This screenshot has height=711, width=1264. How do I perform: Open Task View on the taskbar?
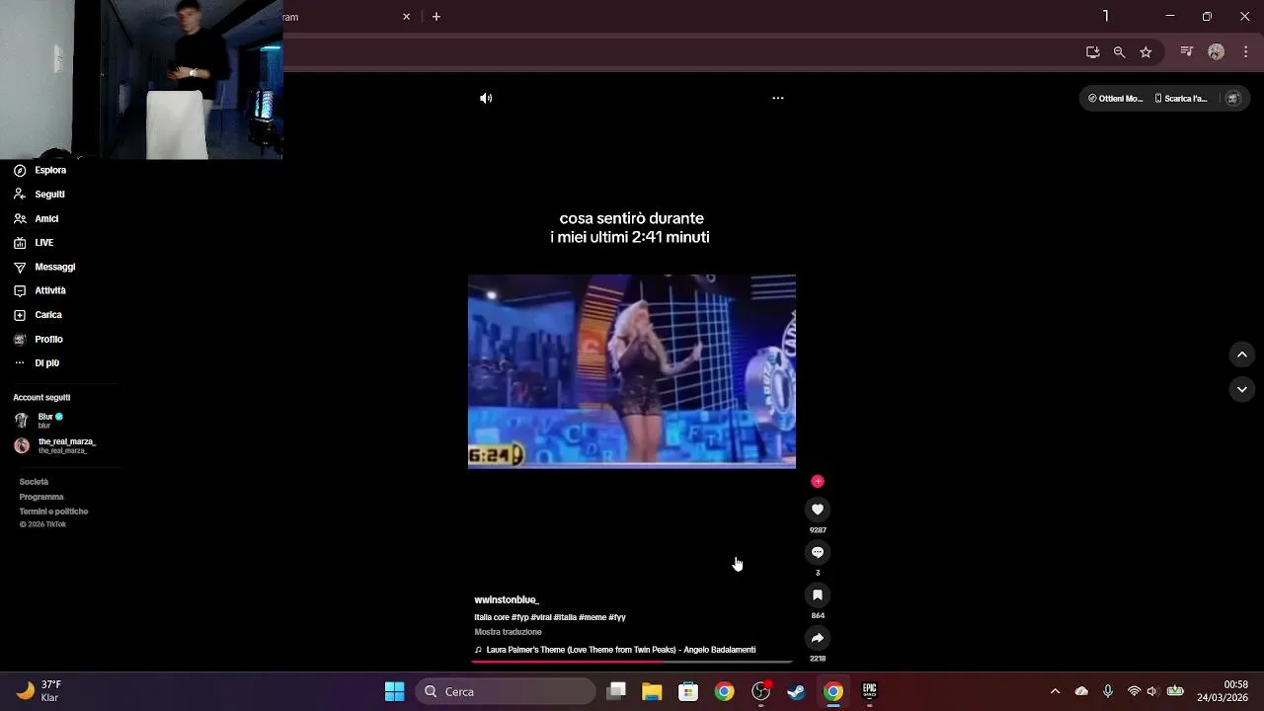tap(616, 691)
